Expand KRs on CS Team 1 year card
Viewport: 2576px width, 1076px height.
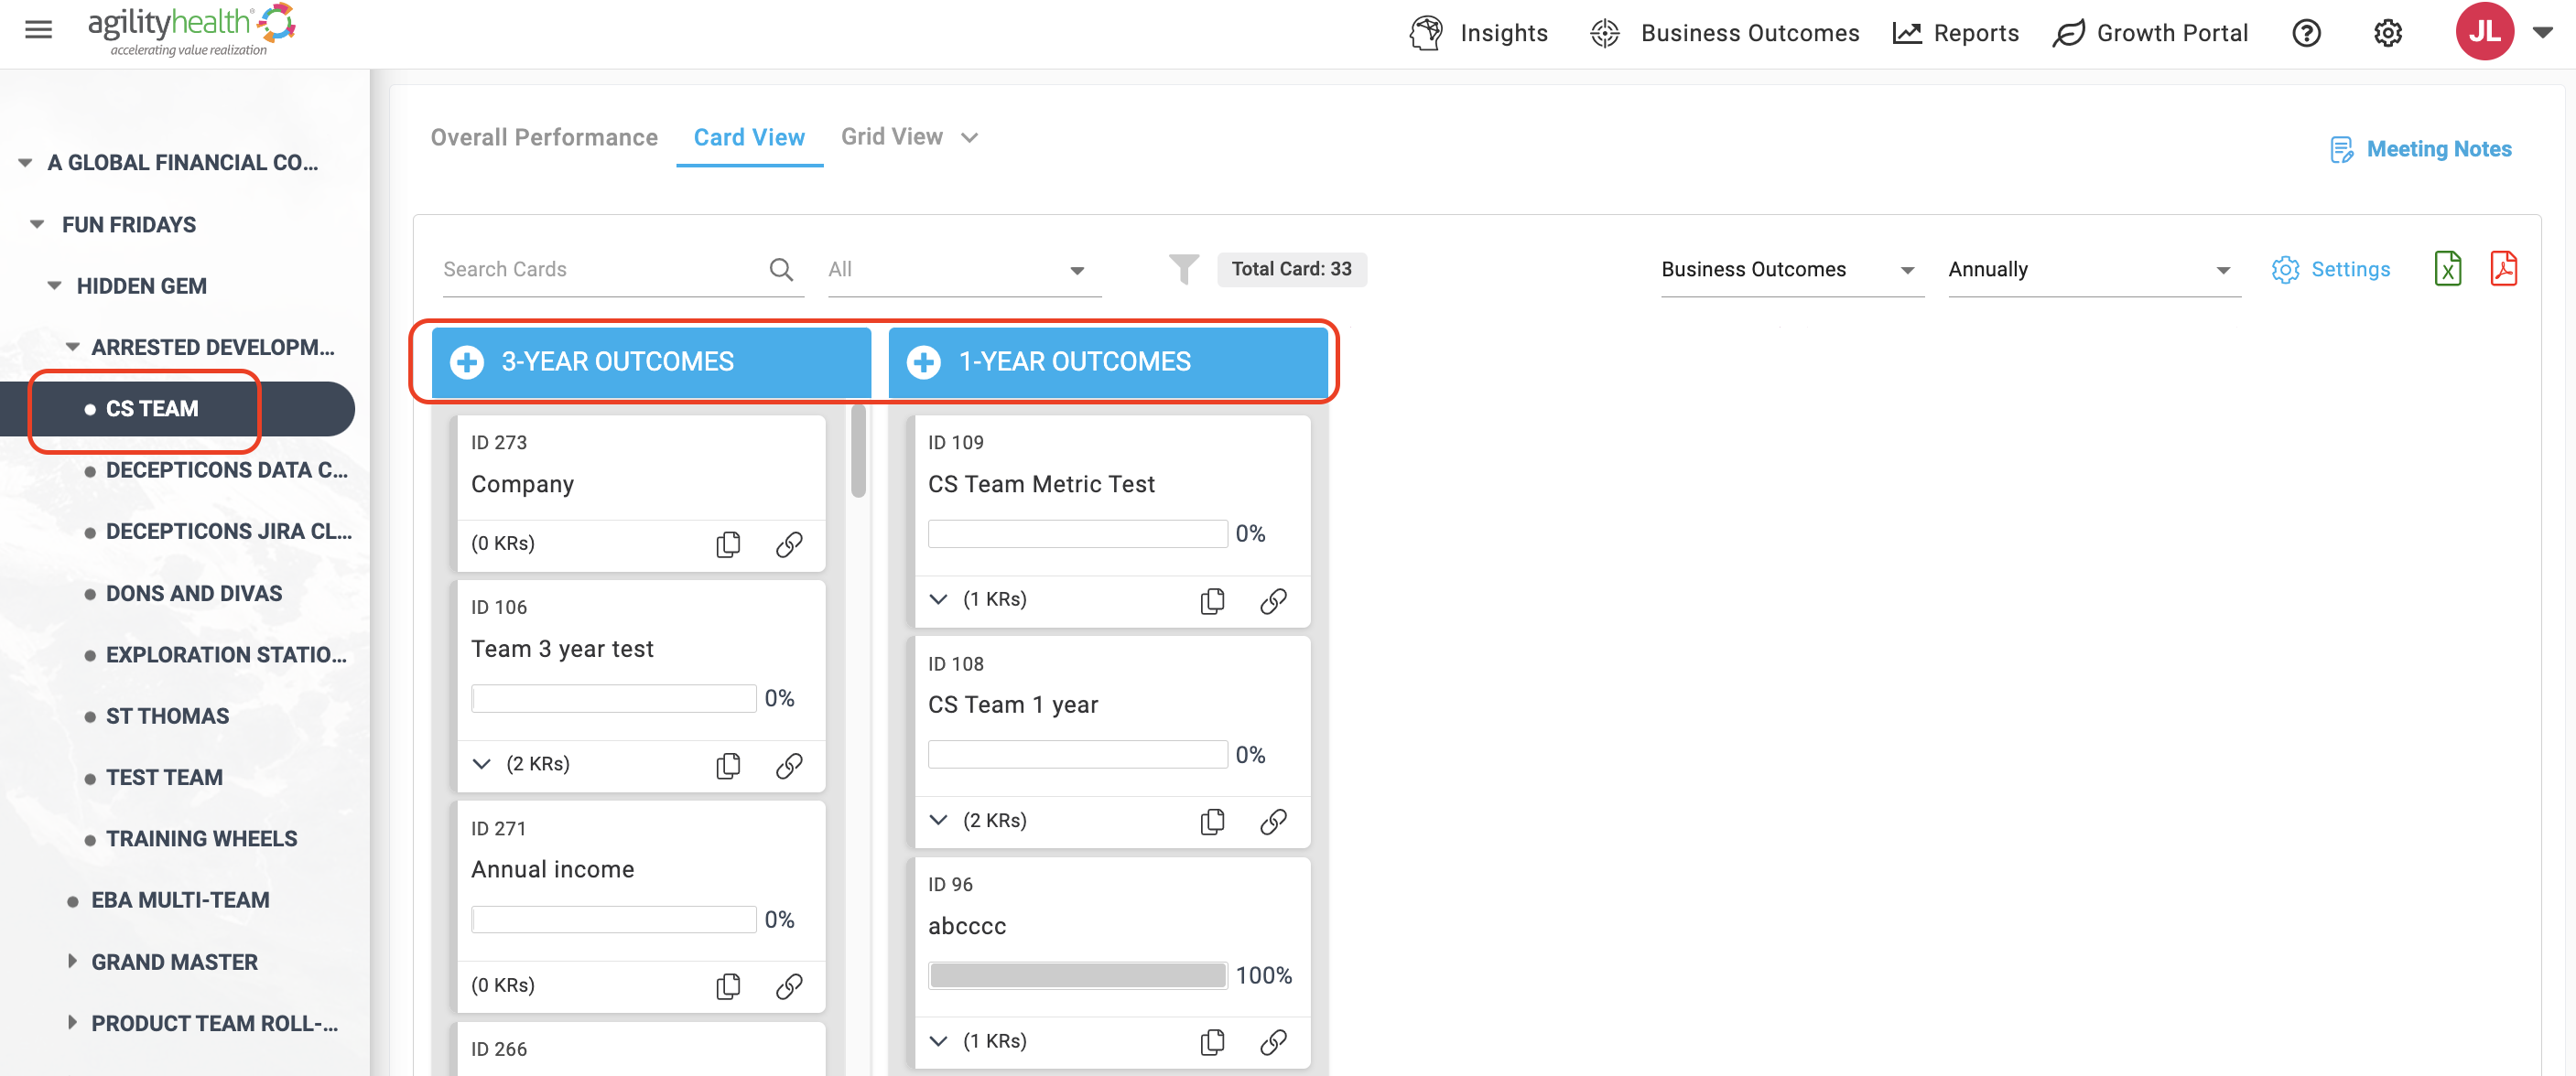pos(938,820)
